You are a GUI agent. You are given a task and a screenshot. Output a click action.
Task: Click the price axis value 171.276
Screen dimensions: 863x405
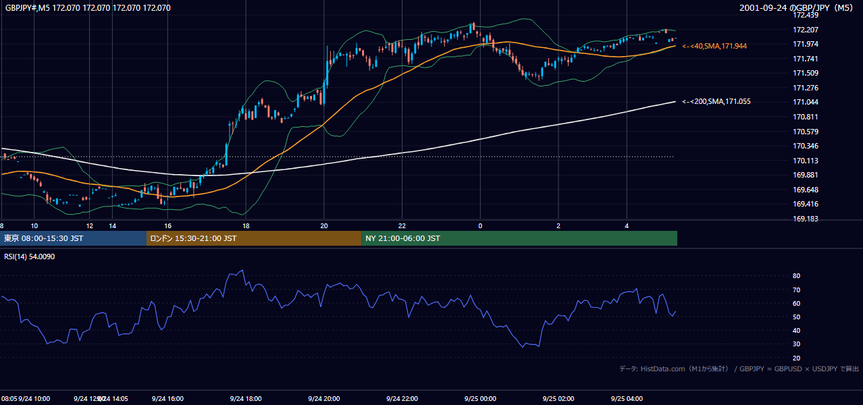(806, 88)
